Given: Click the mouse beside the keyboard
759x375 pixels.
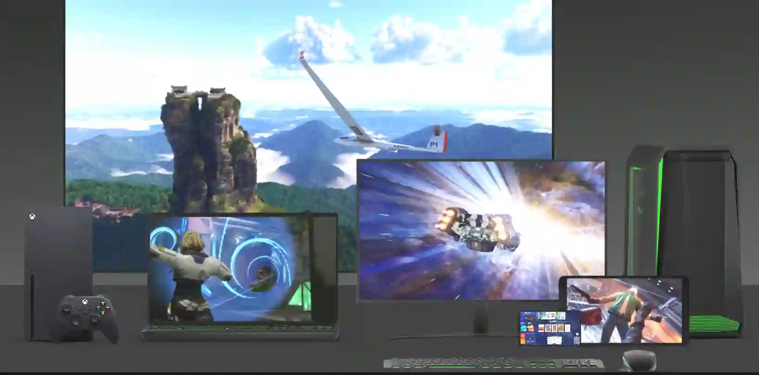Looking at the screenshot, I should pos(639,360).
